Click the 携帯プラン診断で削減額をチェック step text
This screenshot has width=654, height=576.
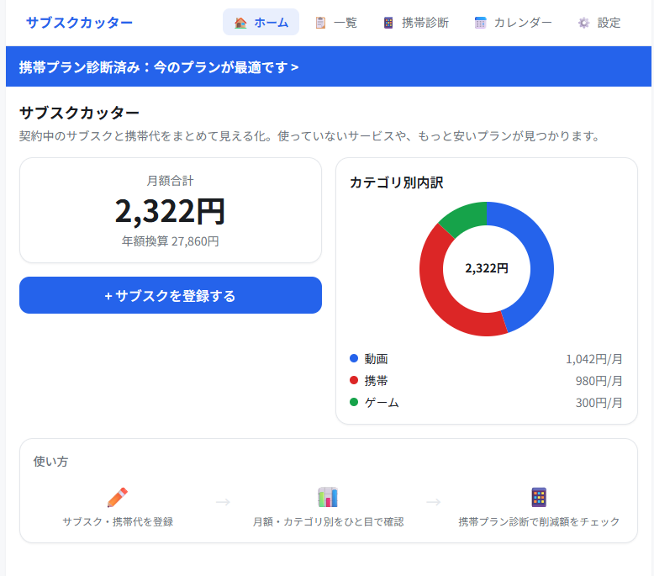click(x=539, y=522)
